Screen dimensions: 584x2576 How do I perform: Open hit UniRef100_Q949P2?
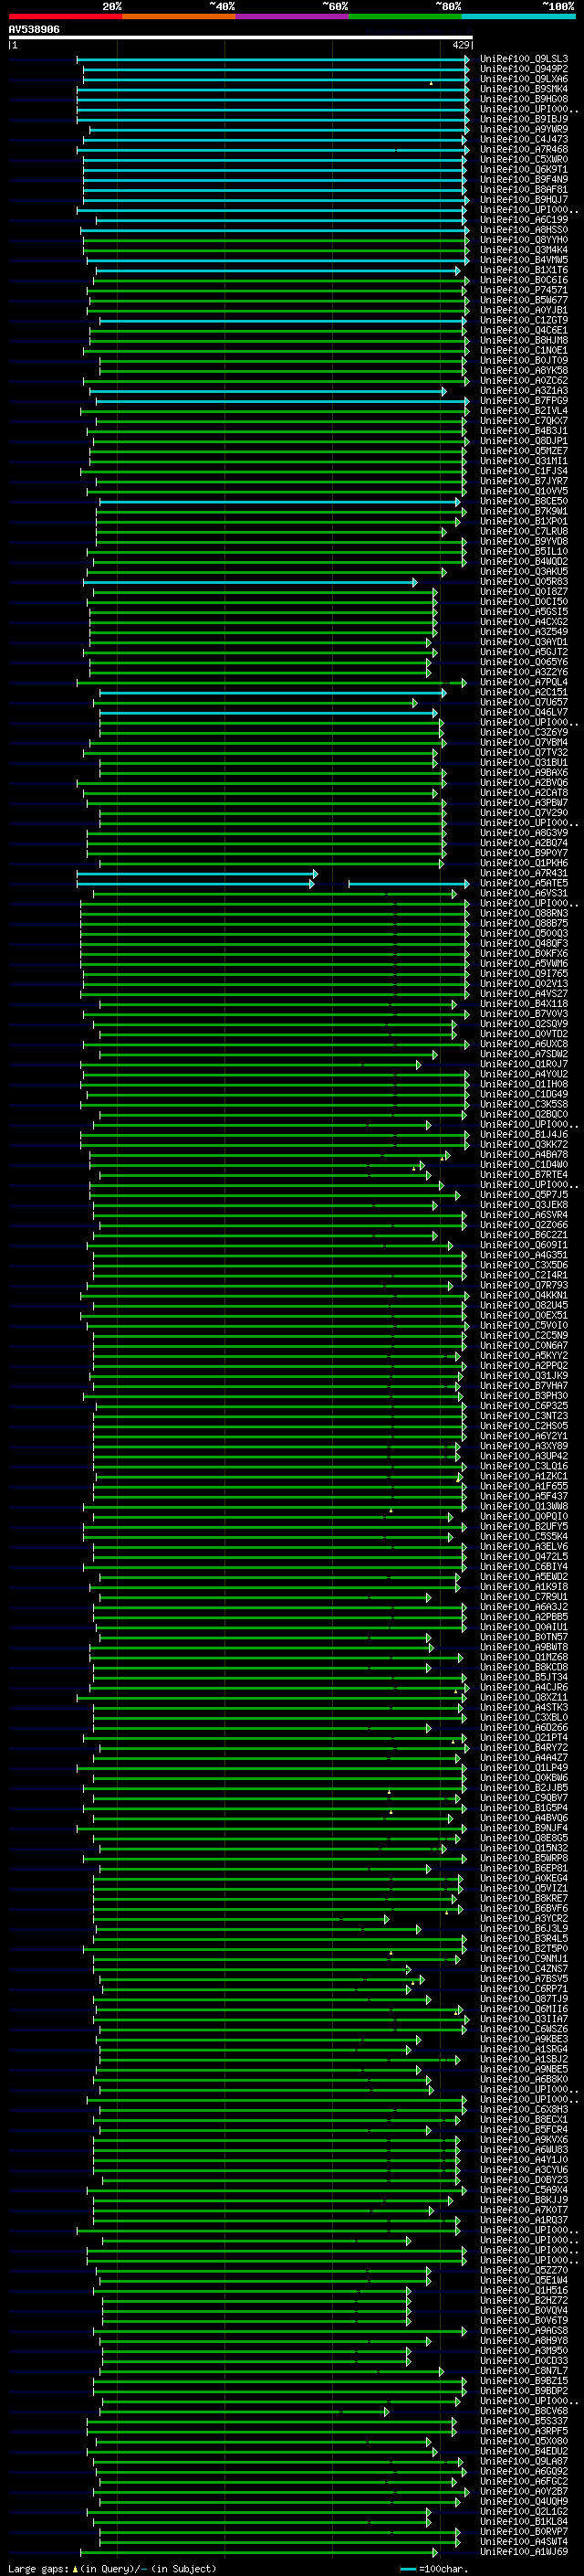[524, 69]
